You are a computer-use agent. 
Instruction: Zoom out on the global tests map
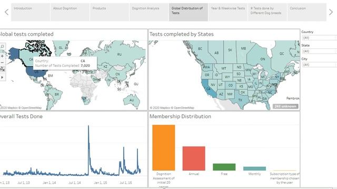tap(2, 62)
